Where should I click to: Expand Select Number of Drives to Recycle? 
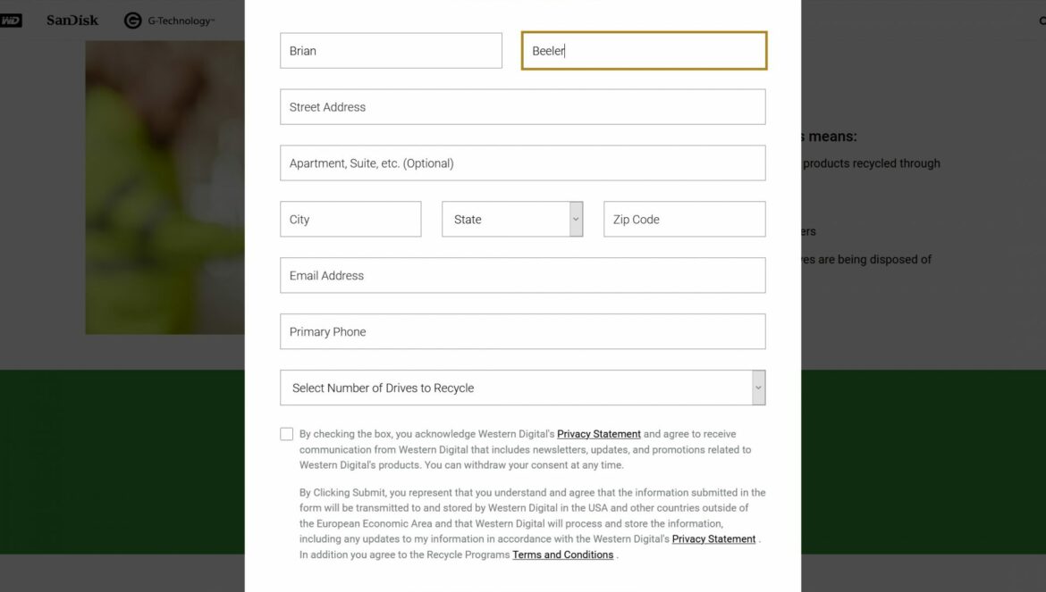[522, 388]
